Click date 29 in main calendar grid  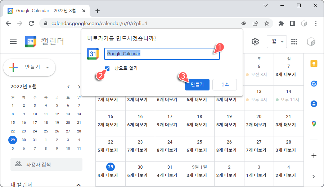[111, 167]
